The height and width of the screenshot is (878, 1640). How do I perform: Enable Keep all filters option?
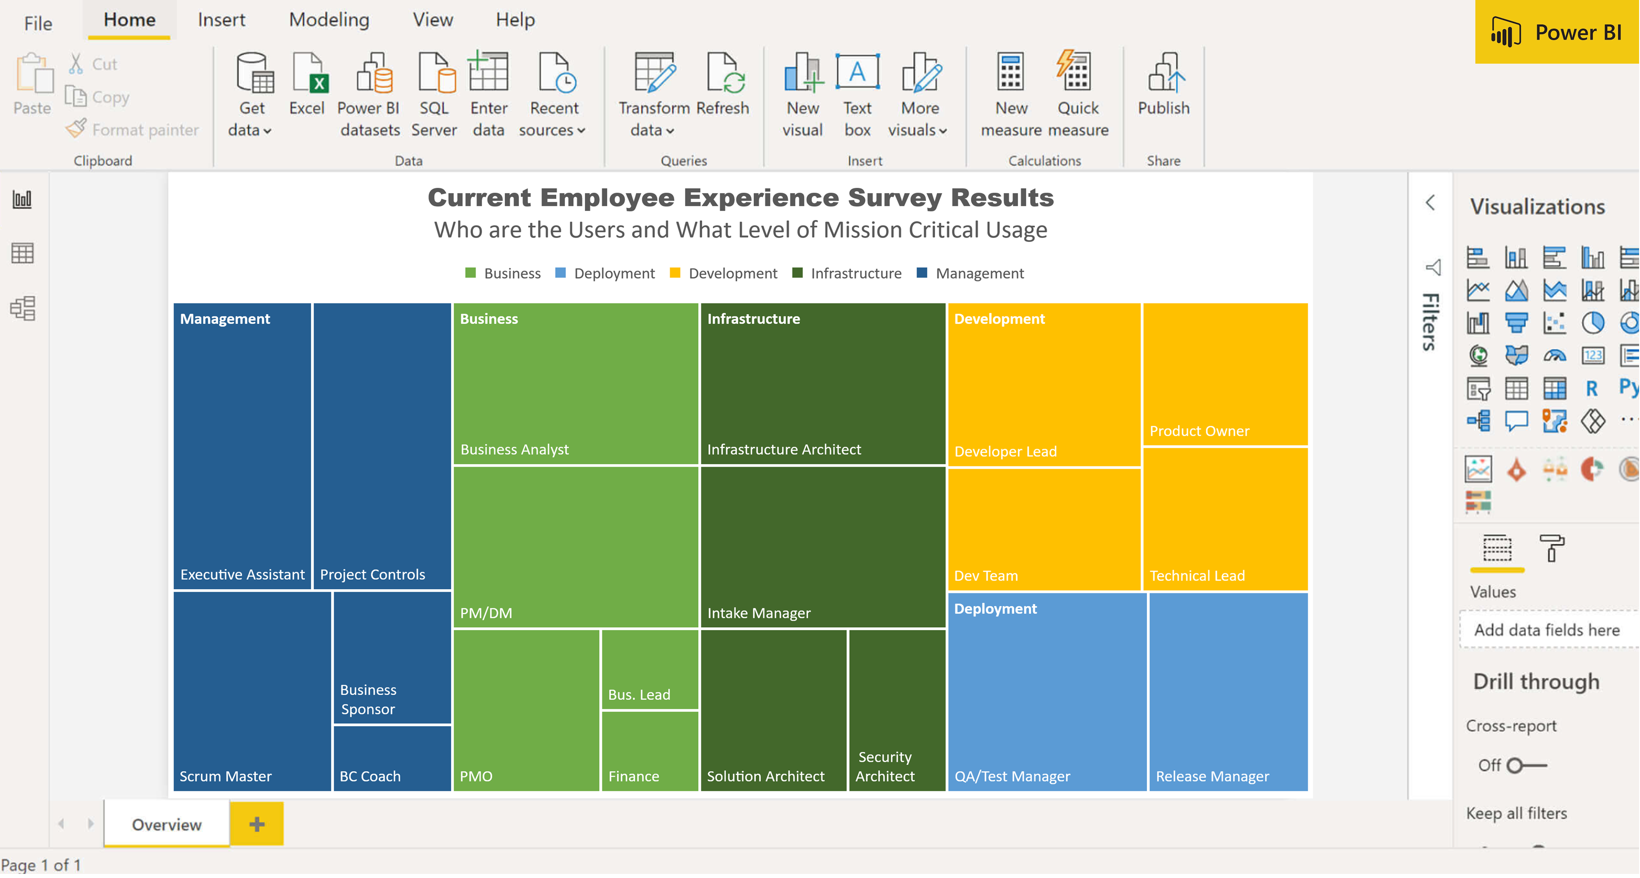click(x=1516, y=813)
